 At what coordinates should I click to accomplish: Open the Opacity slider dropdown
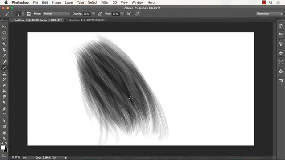coord(93,14)
